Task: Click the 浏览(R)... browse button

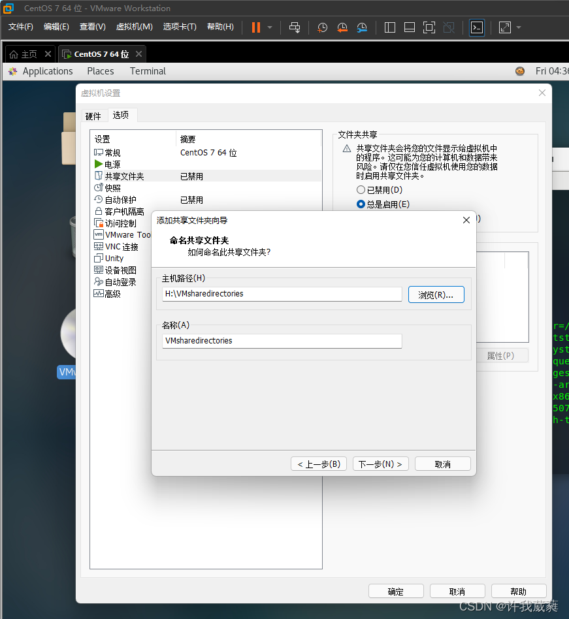Action: point(436,295)
